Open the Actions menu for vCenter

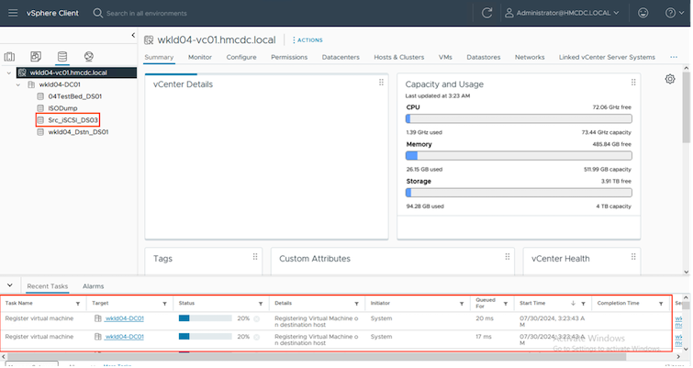tap(307, 40)
